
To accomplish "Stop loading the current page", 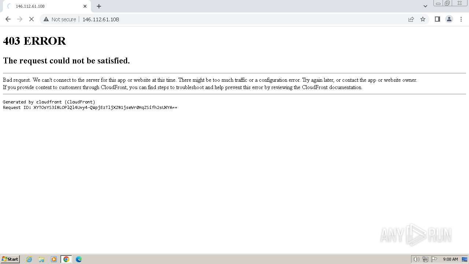I will click(x=32, y=19).
